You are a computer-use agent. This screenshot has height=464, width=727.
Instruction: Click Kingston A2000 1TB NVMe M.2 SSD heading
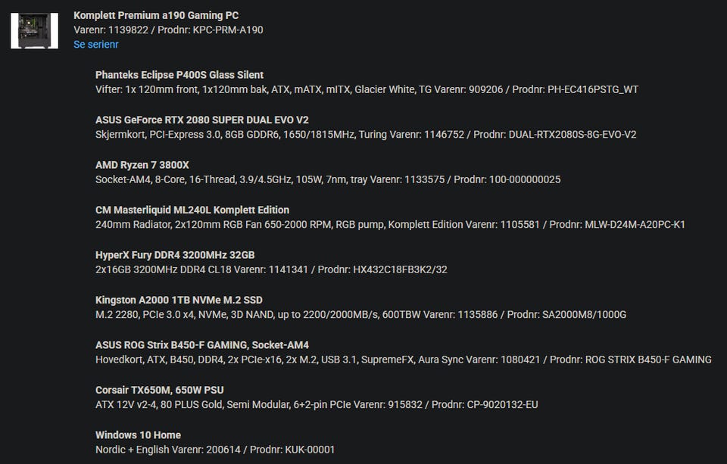coord(179,300)
